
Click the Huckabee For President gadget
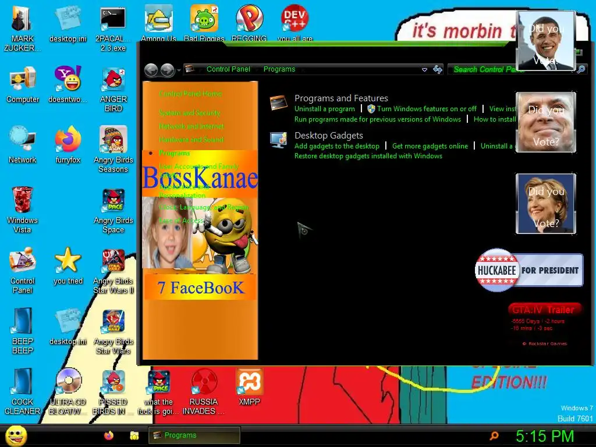click(528, 270)
